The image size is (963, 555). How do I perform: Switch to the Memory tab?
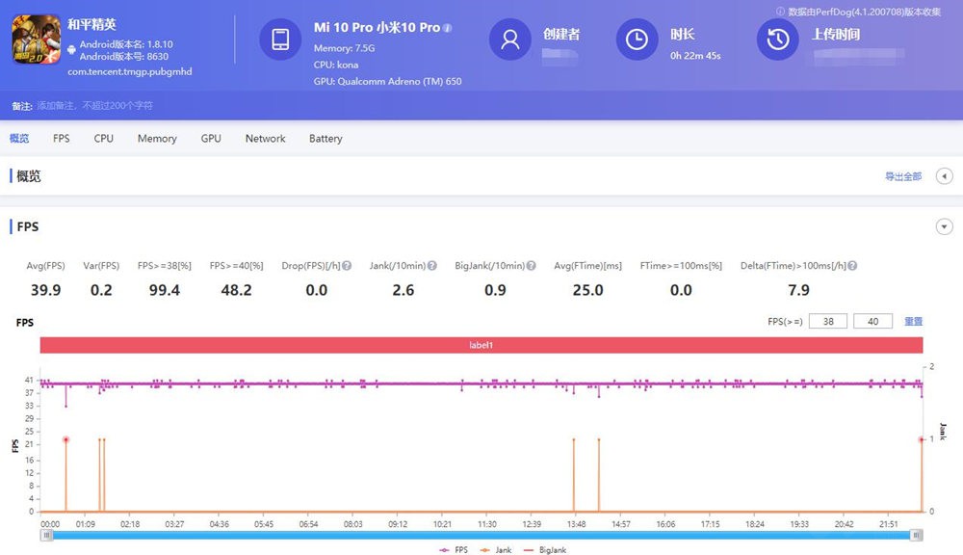click(x=157, y=139)
